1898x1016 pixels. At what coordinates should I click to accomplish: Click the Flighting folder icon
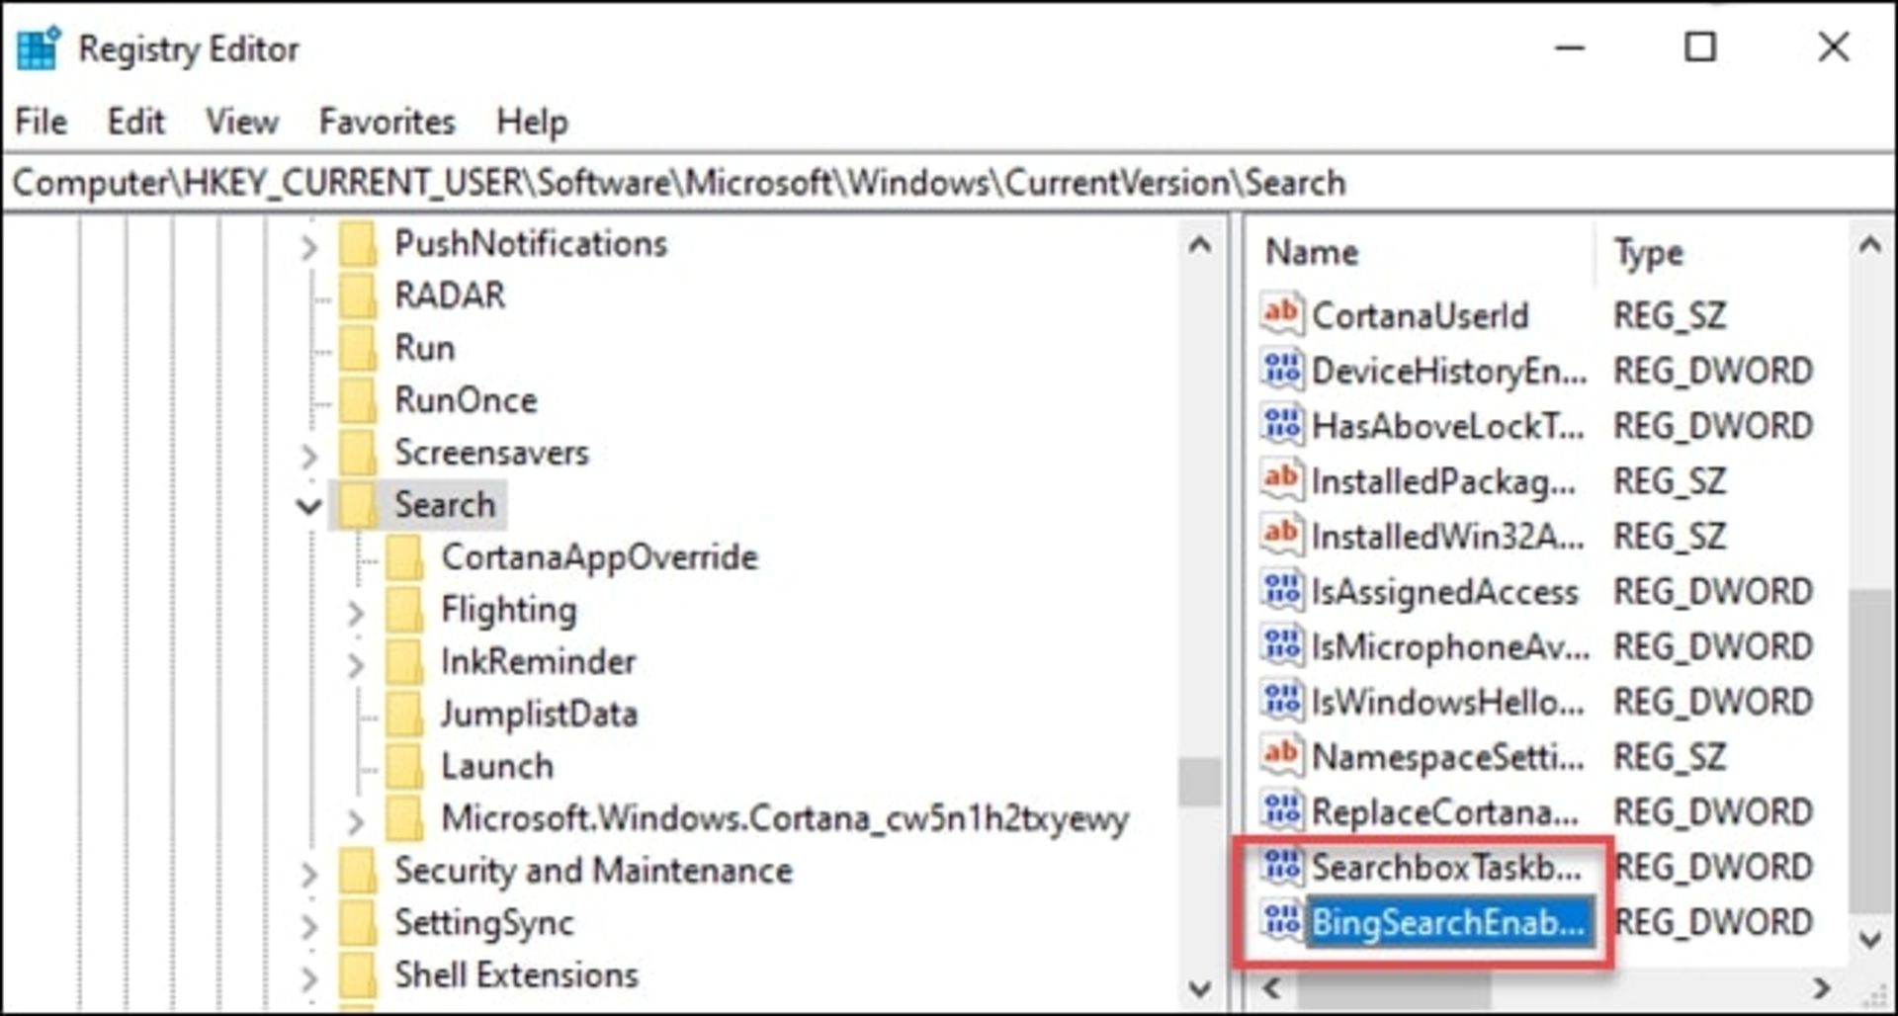404,610
